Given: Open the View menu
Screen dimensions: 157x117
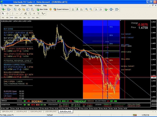Looking at the screenshot, I should point(11,5).
